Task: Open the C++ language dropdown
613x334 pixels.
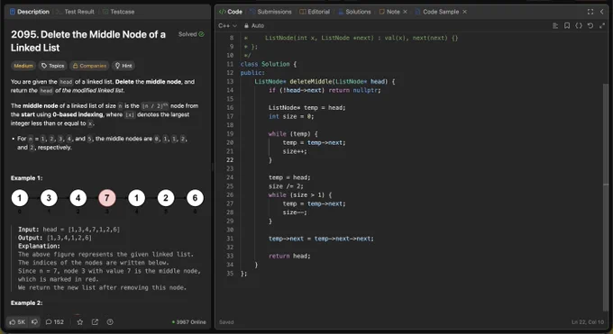Action: pyautogui.click(x=227, y=26)
